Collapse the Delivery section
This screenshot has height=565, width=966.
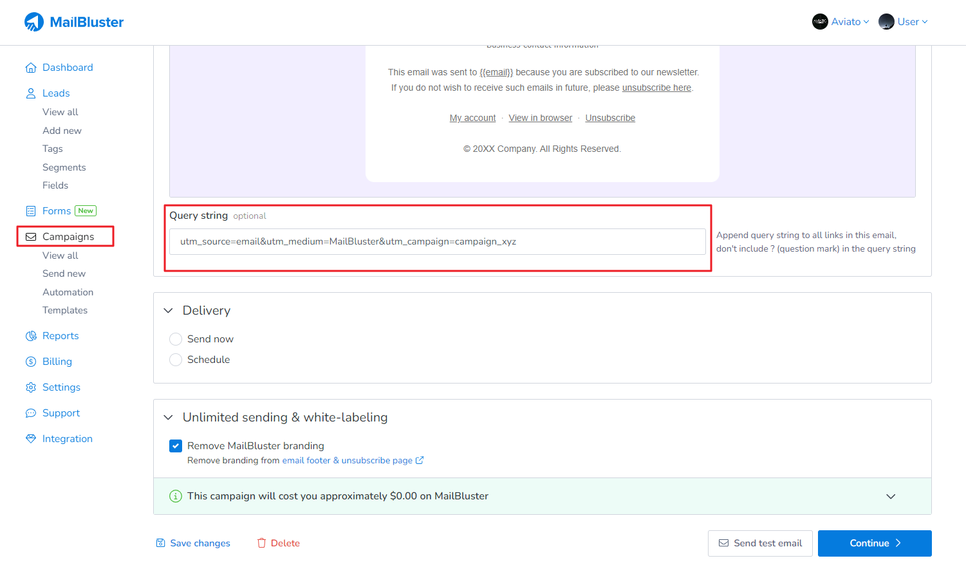coord(169,311)
